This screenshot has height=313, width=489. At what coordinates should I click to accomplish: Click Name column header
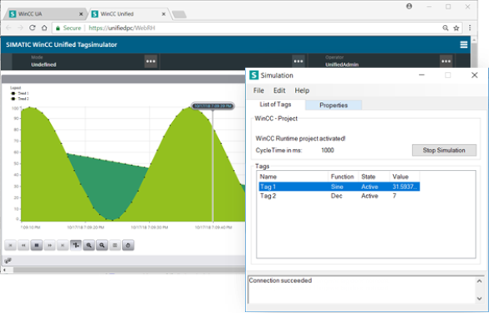pos(293,177)
